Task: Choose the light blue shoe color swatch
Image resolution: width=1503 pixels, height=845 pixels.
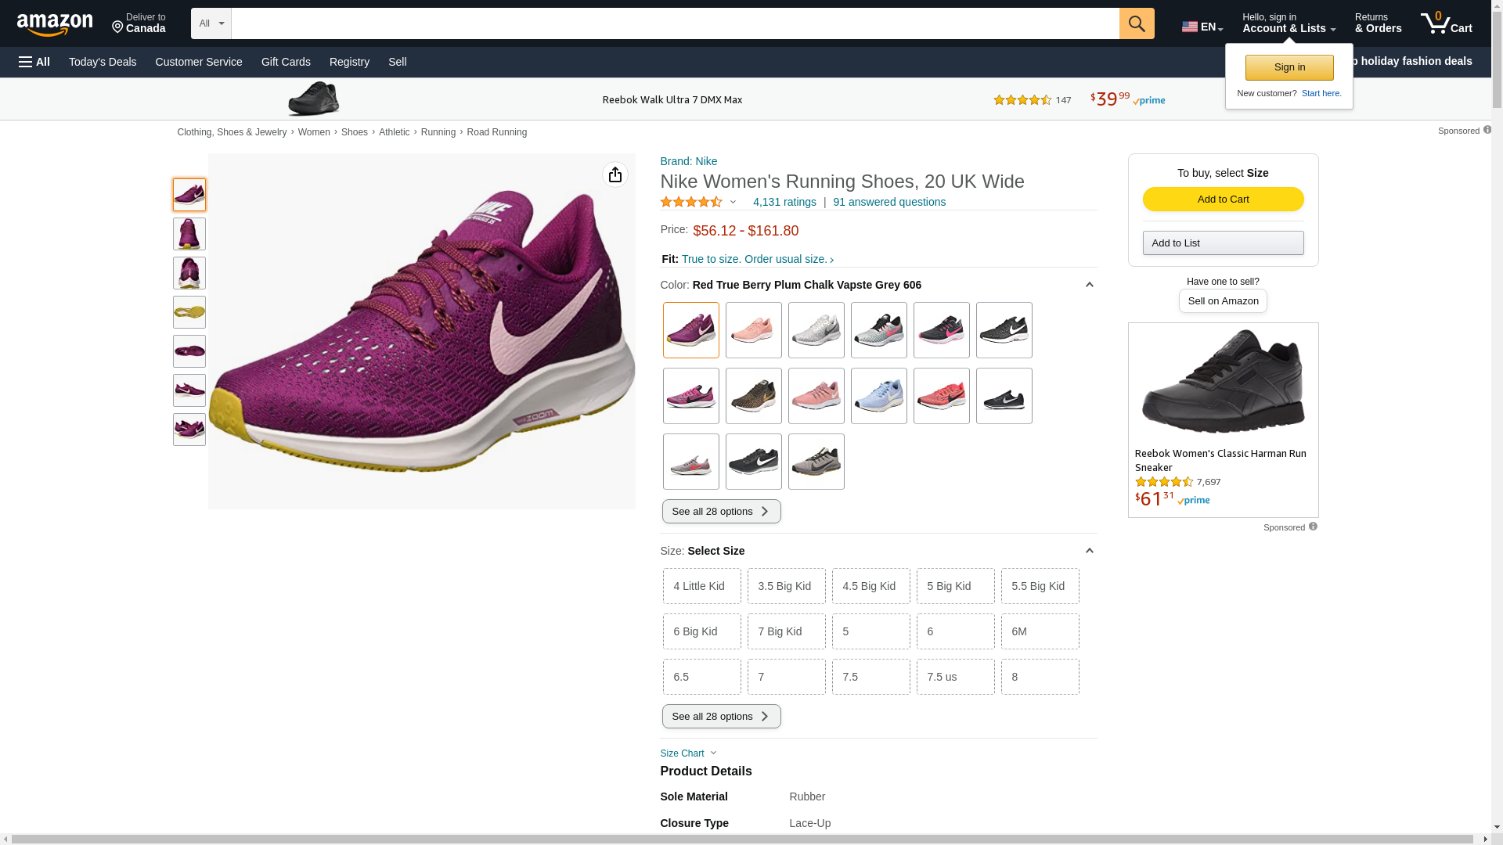Action: tap(878, 396)
